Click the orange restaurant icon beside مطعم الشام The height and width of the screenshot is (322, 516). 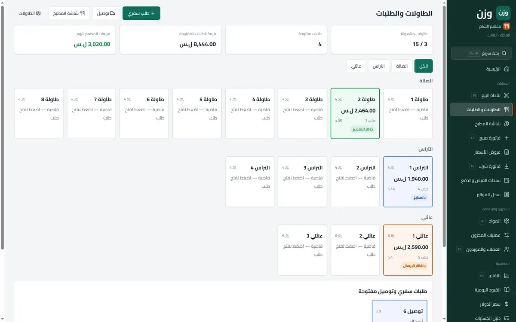tap(507, 26)
